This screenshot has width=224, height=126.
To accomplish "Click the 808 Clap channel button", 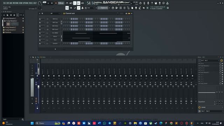I will pyautogui.click(x=55, y=22).
